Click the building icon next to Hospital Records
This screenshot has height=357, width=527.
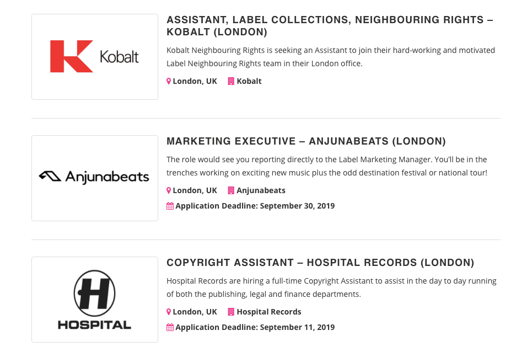(x=231, y=312)
